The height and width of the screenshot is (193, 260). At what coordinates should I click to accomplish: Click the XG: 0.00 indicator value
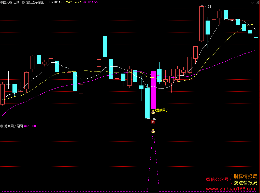point(30,126)
